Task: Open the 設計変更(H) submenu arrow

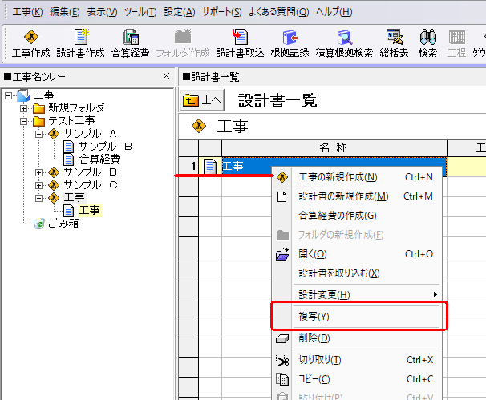Action: 435,295
